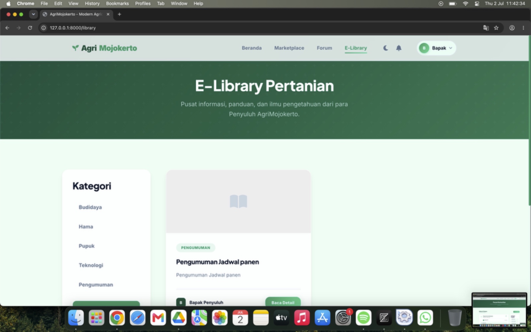This screenshot has height=332, width=531.
Task: Open the History menu in menu bar
Action: click(x=92, y=4)
